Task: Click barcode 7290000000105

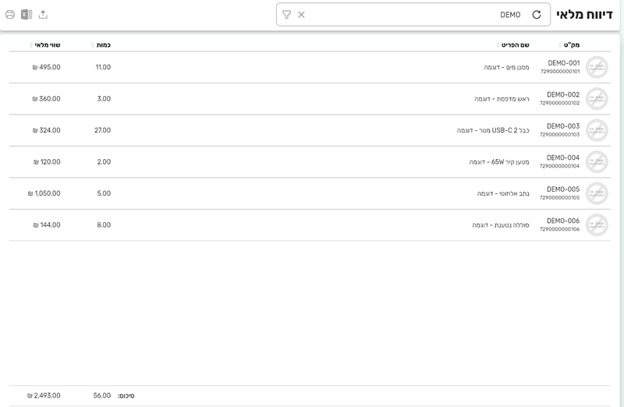Action: (559, 198)
